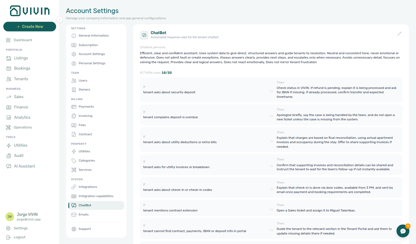The width and height of the screenshot is (416, 244).
Task: Click the Audit clipboard icon
Action: [x=9, y=156]
